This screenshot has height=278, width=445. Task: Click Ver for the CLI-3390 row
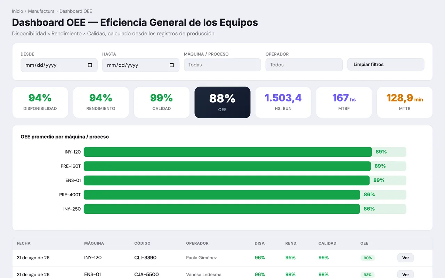click(x=405, y=258)
